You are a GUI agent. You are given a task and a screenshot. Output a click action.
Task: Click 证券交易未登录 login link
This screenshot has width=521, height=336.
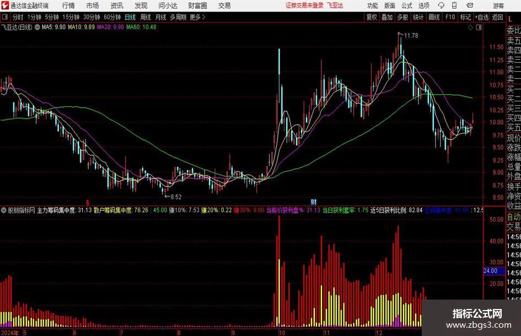click(x=304, y=6)
